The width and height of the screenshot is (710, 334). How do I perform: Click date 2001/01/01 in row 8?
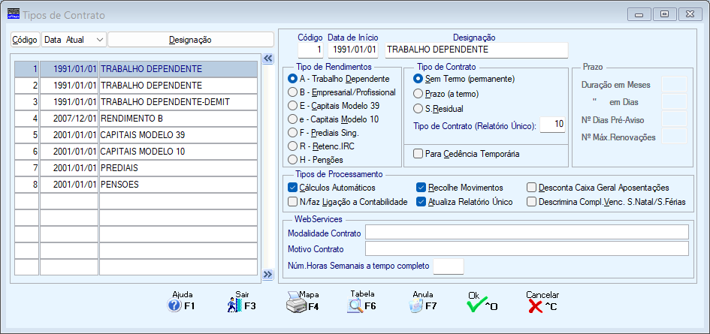[69, 185]
